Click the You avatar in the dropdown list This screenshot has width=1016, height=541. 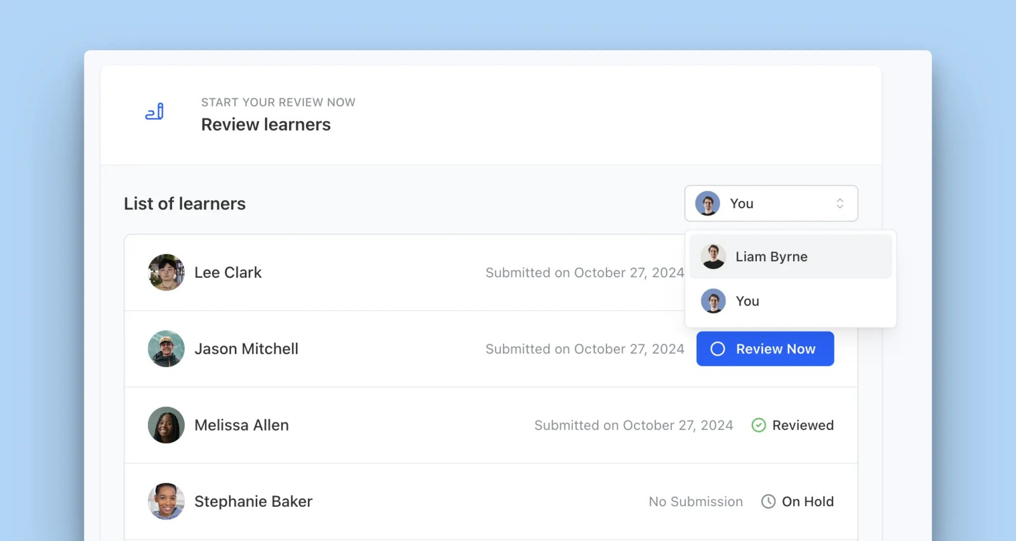tap(713, 301)
